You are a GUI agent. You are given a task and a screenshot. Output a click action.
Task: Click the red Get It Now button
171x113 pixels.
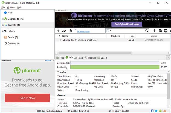point(27,98)
